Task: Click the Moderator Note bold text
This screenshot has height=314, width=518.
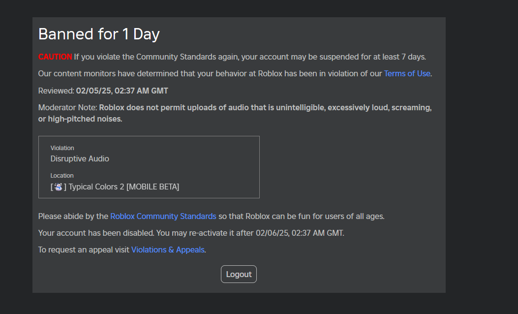Action: click(x=235, y=113)
